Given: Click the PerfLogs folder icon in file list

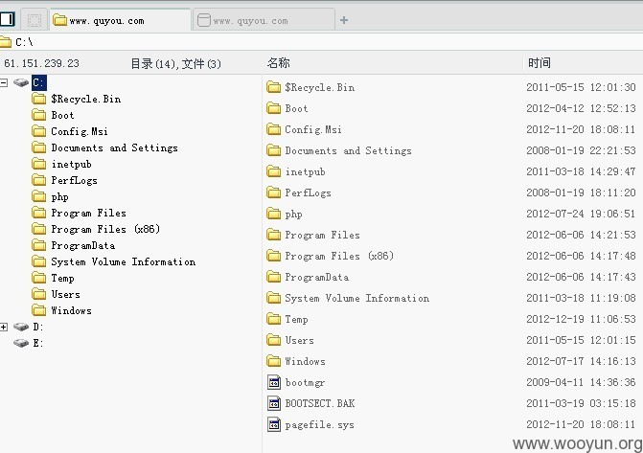Looking at the screenshot, I should tap(273, 193).
